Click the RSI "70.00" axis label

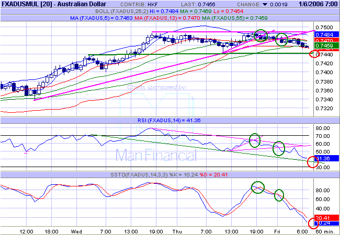(x=322, y=136)
